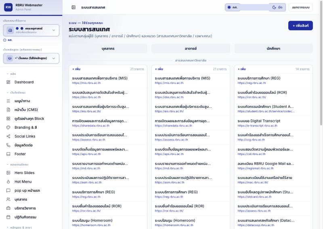323x229 pixels.
Task: Collapse the คอนเทนต์คณะ sidebar section
Action: pos(17,164)
